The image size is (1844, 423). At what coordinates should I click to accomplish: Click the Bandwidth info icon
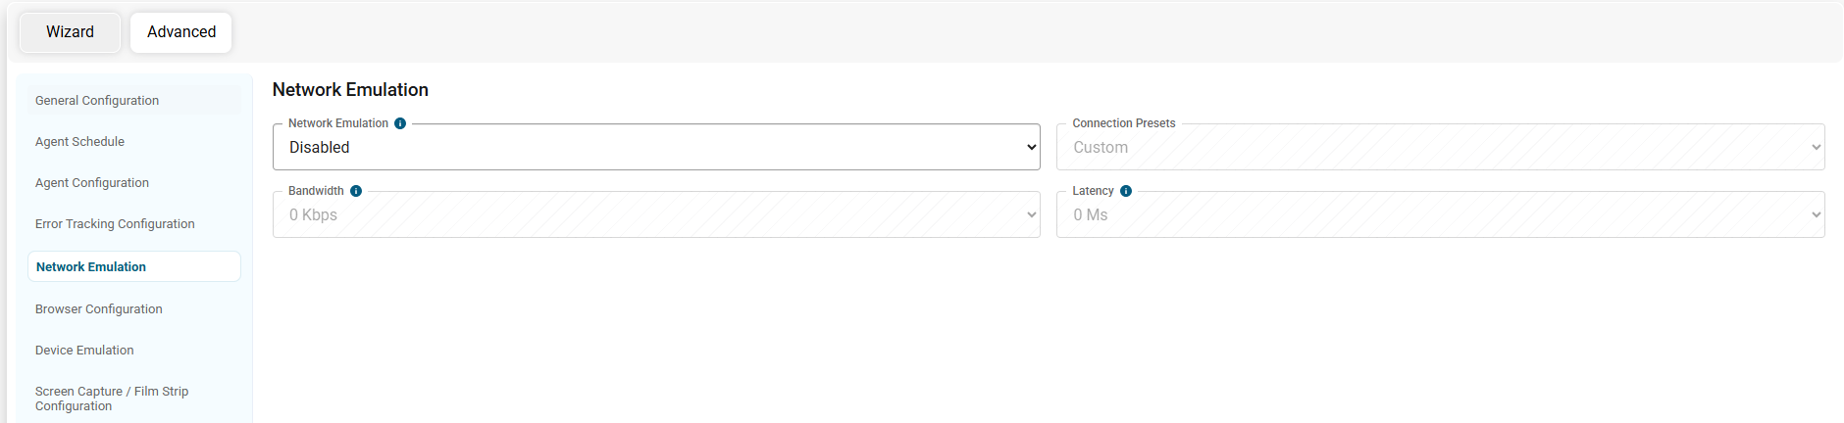356,191
